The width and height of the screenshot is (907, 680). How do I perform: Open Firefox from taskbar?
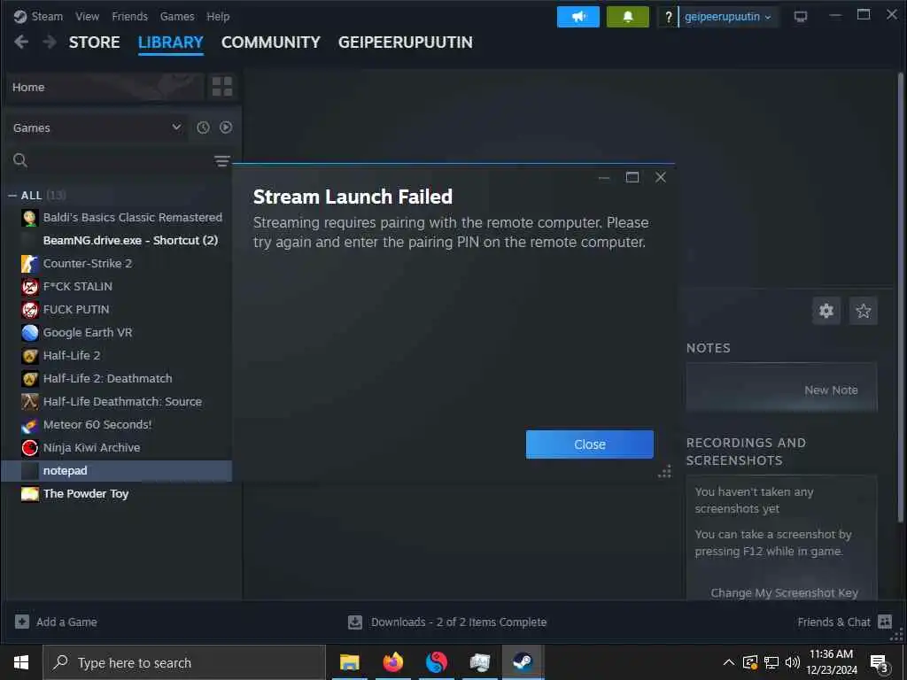[392, 662]
